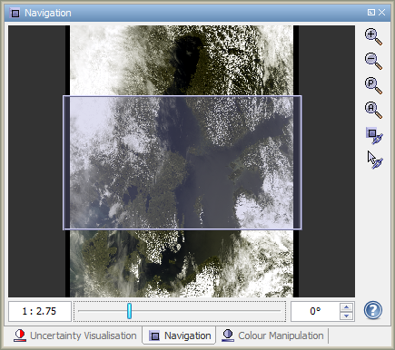Click the Zoom Out magnifier icon
Screen dimensions: 395x350
373,62
